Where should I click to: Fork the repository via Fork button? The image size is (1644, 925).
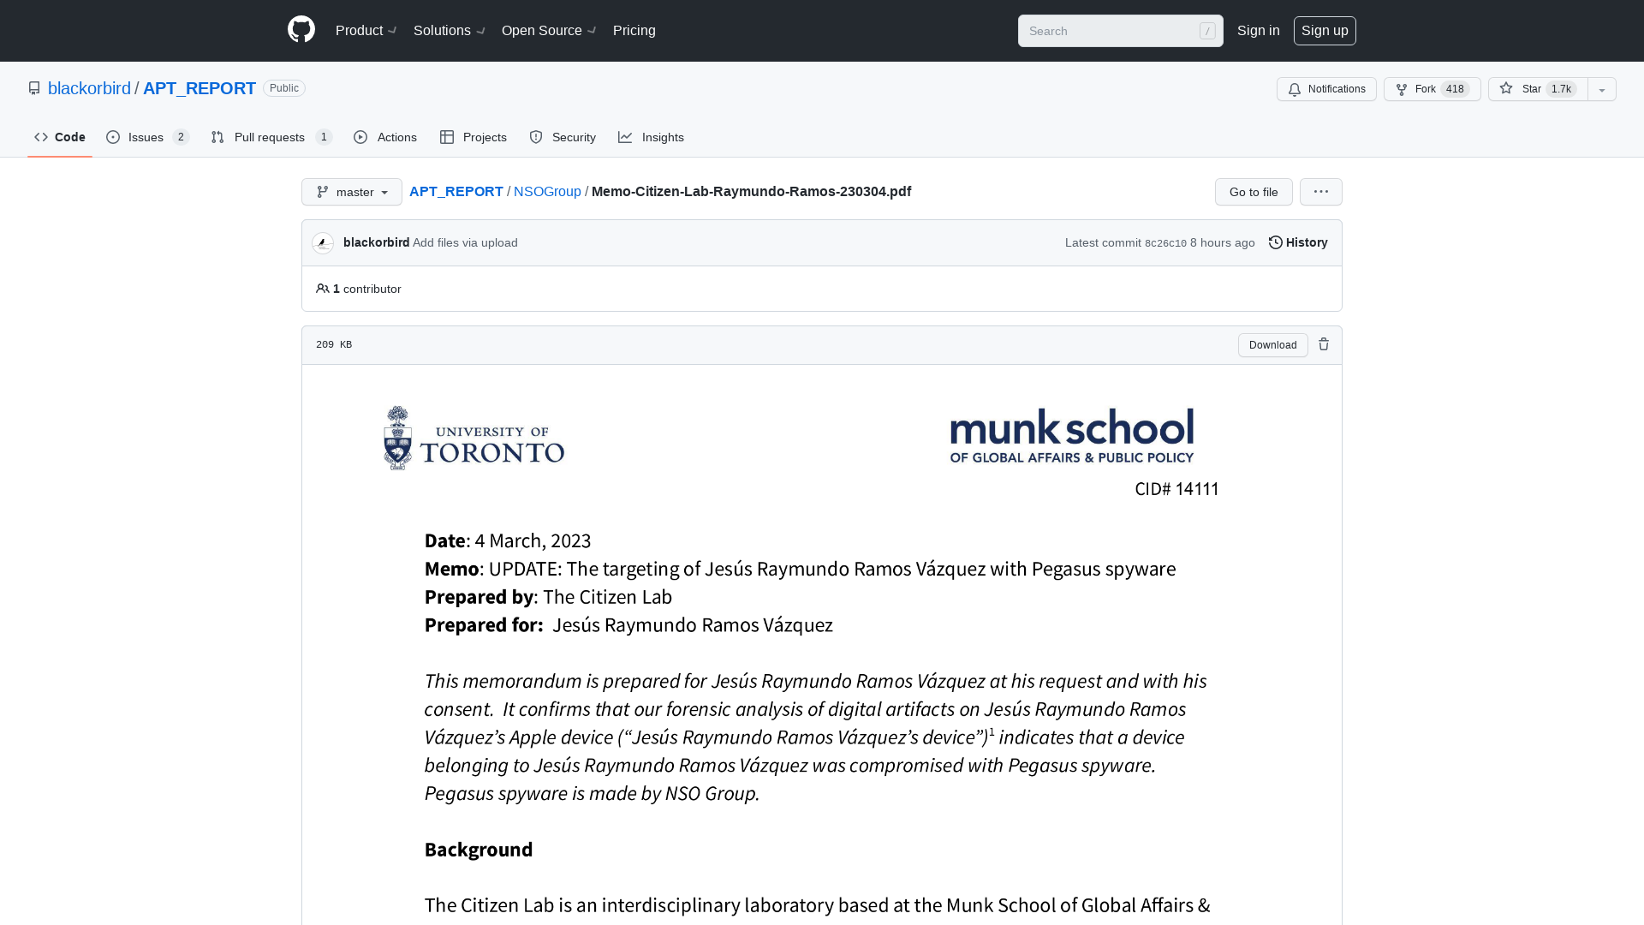(1432, 89)
